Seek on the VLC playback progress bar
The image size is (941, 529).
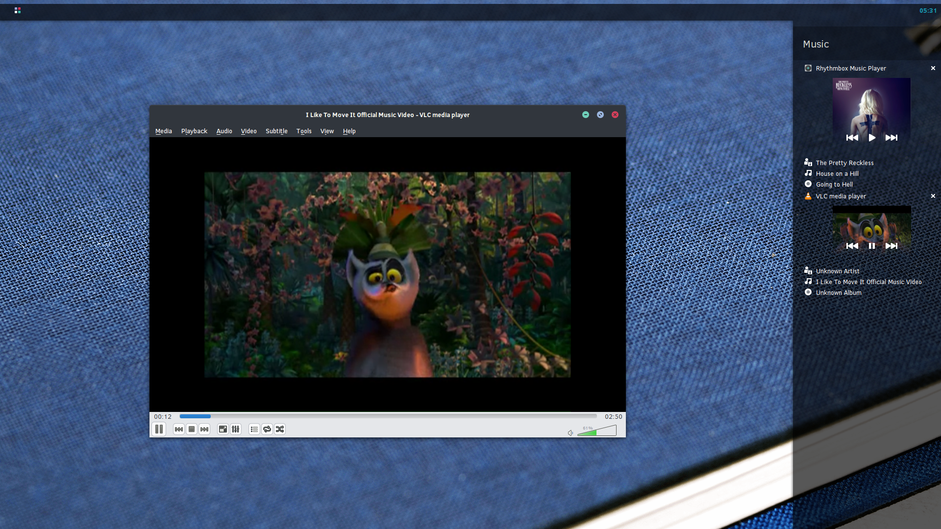tap(388, 416)
